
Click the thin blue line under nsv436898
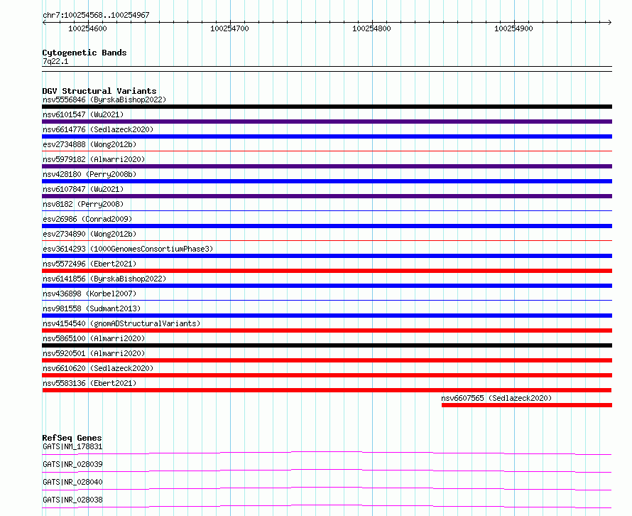[x=327, y=300]
